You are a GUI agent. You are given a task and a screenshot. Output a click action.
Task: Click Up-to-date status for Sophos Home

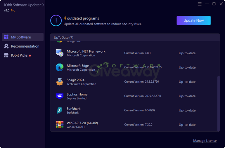(x=187, y=96)
